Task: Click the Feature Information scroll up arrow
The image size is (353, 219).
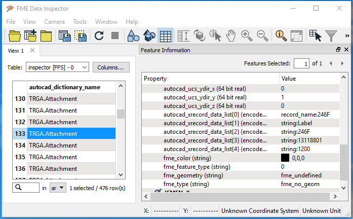Action: (x=343, y=78)
